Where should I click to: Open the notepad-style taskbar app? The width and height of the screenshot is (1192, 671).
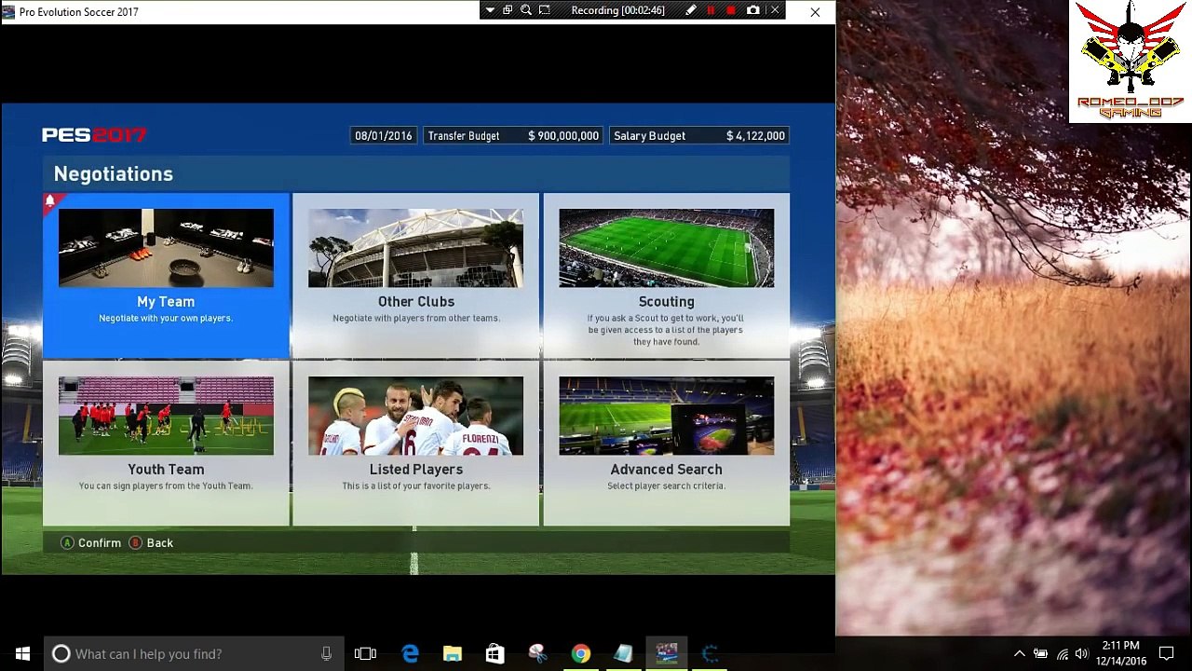[x=623, y=654]
